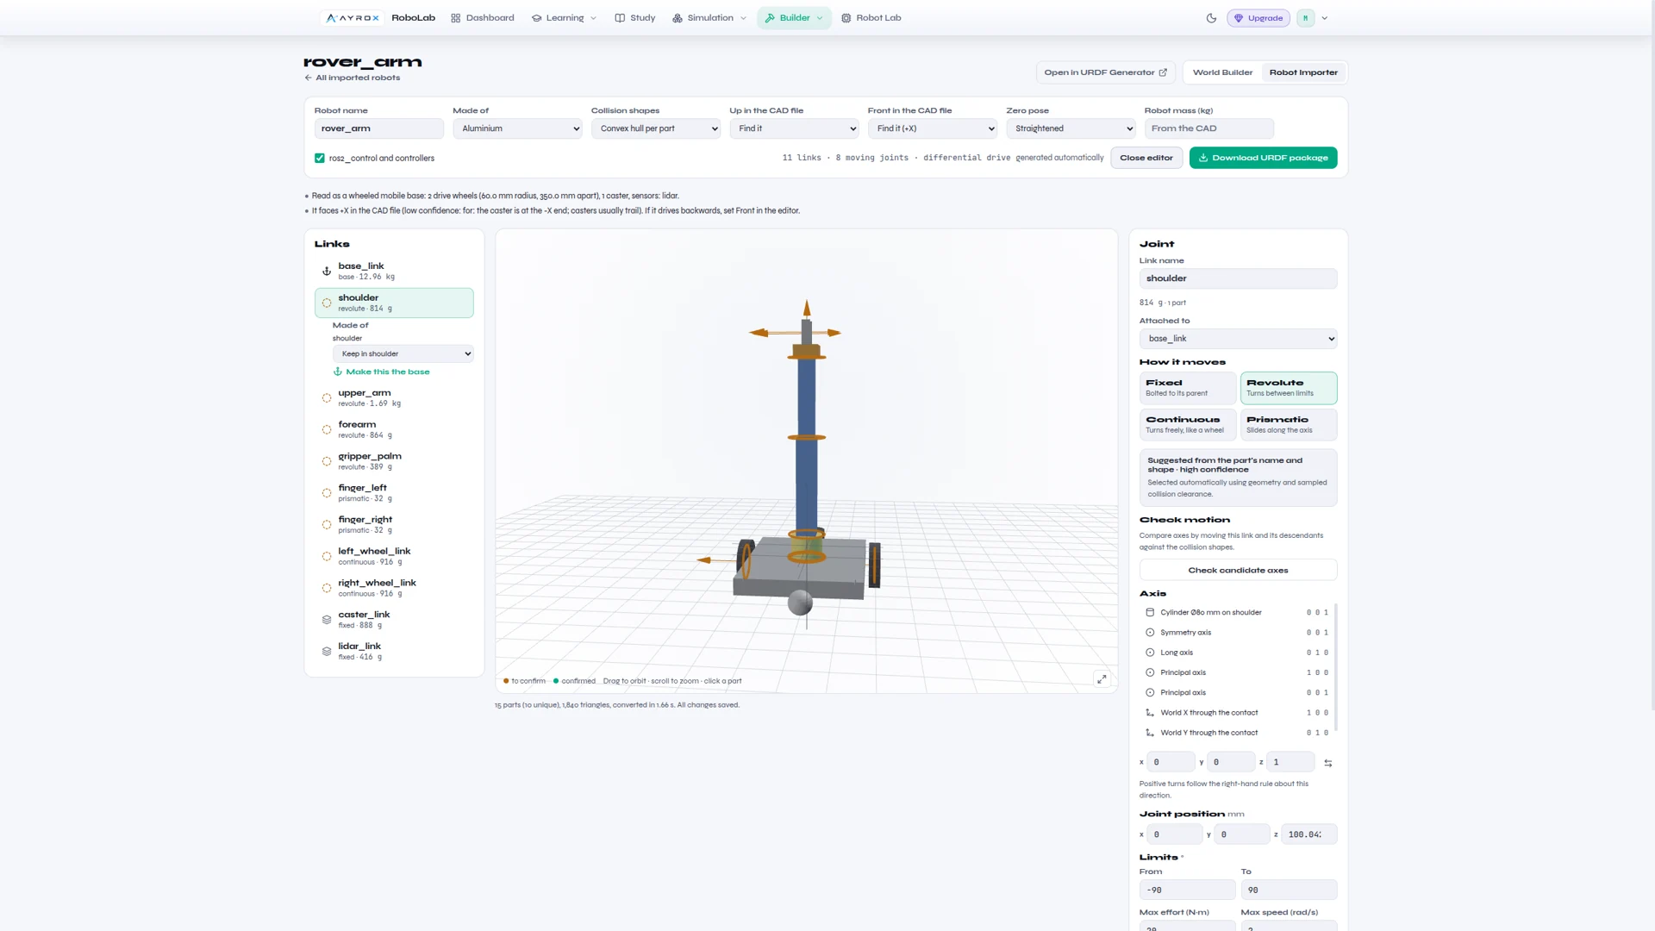1655x931 pixels.
Task: Select Fixed joint type
Action: tap(1188, 388)
